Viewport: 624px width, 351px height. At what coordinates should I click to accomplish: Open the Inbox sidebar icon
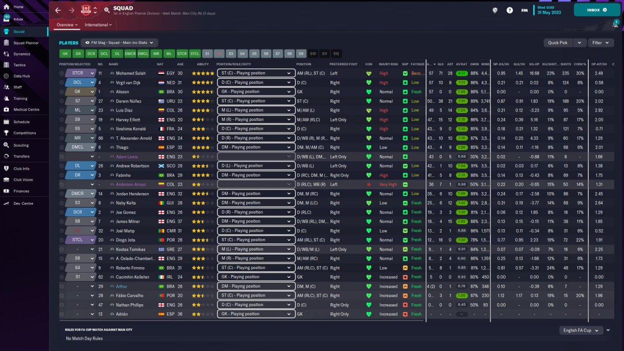click(x=6, y=19)
